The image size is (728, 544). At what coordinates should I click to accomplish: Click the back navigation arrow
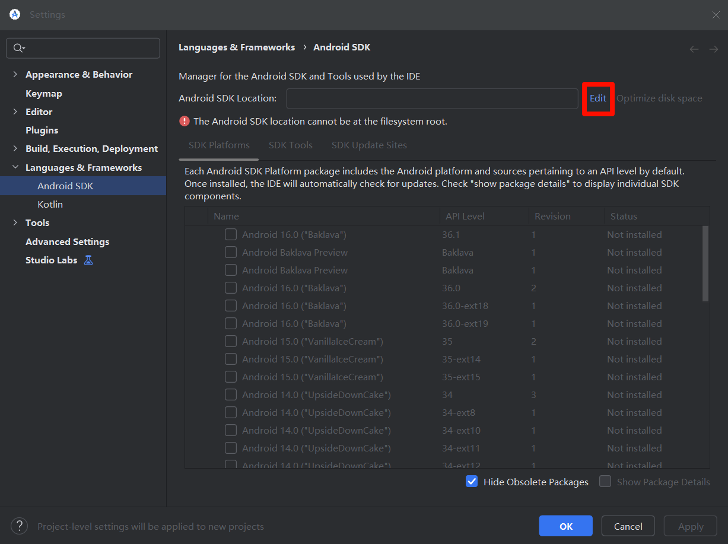(694, 49)
